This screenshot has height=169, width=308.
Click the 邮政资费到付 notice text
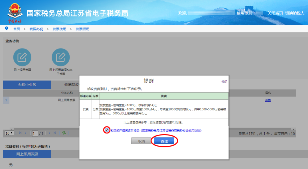tap(115, 89)
